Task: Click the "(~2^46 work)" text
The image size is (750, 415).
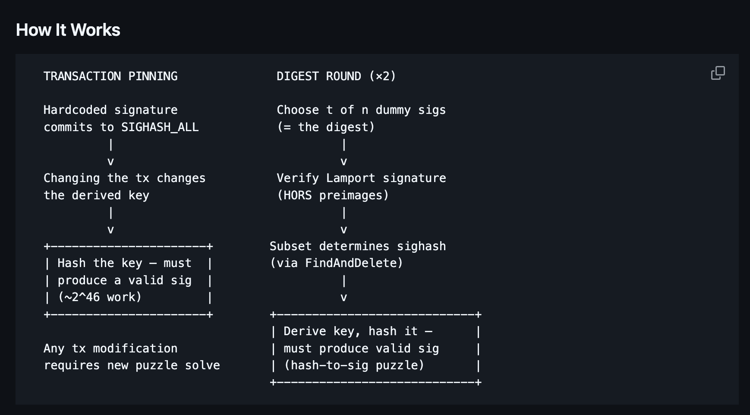Action: [100, 297]
